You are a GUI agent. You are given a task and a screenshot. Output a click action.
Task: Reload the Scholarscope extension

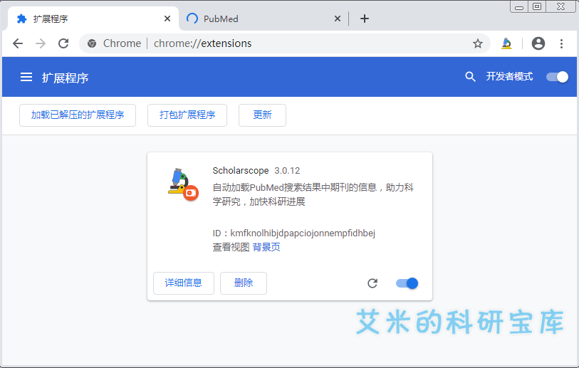[x=372, y=283]
